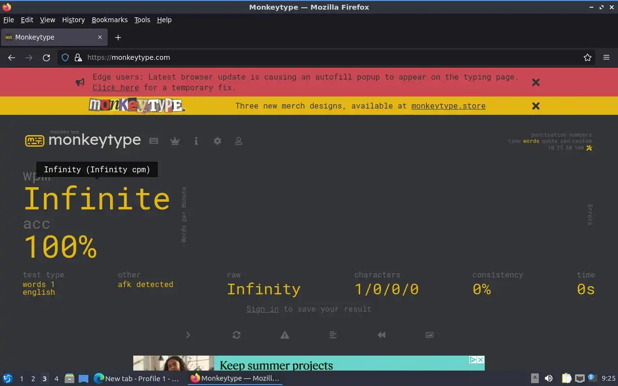Open the View menu
The width and height of the screenshot is (618, 386).
click(x=47, y=20)
